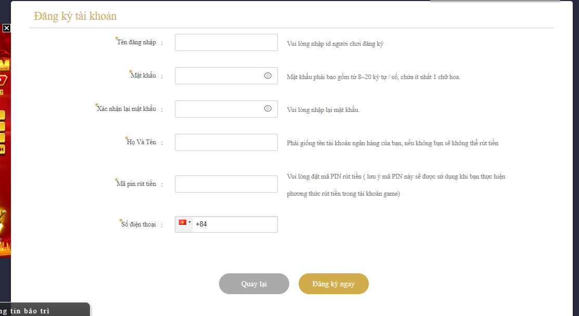Close the left promotional banner with X
Image resolution: width=579 pixels, height=316 pixels.
coord(6,28)
